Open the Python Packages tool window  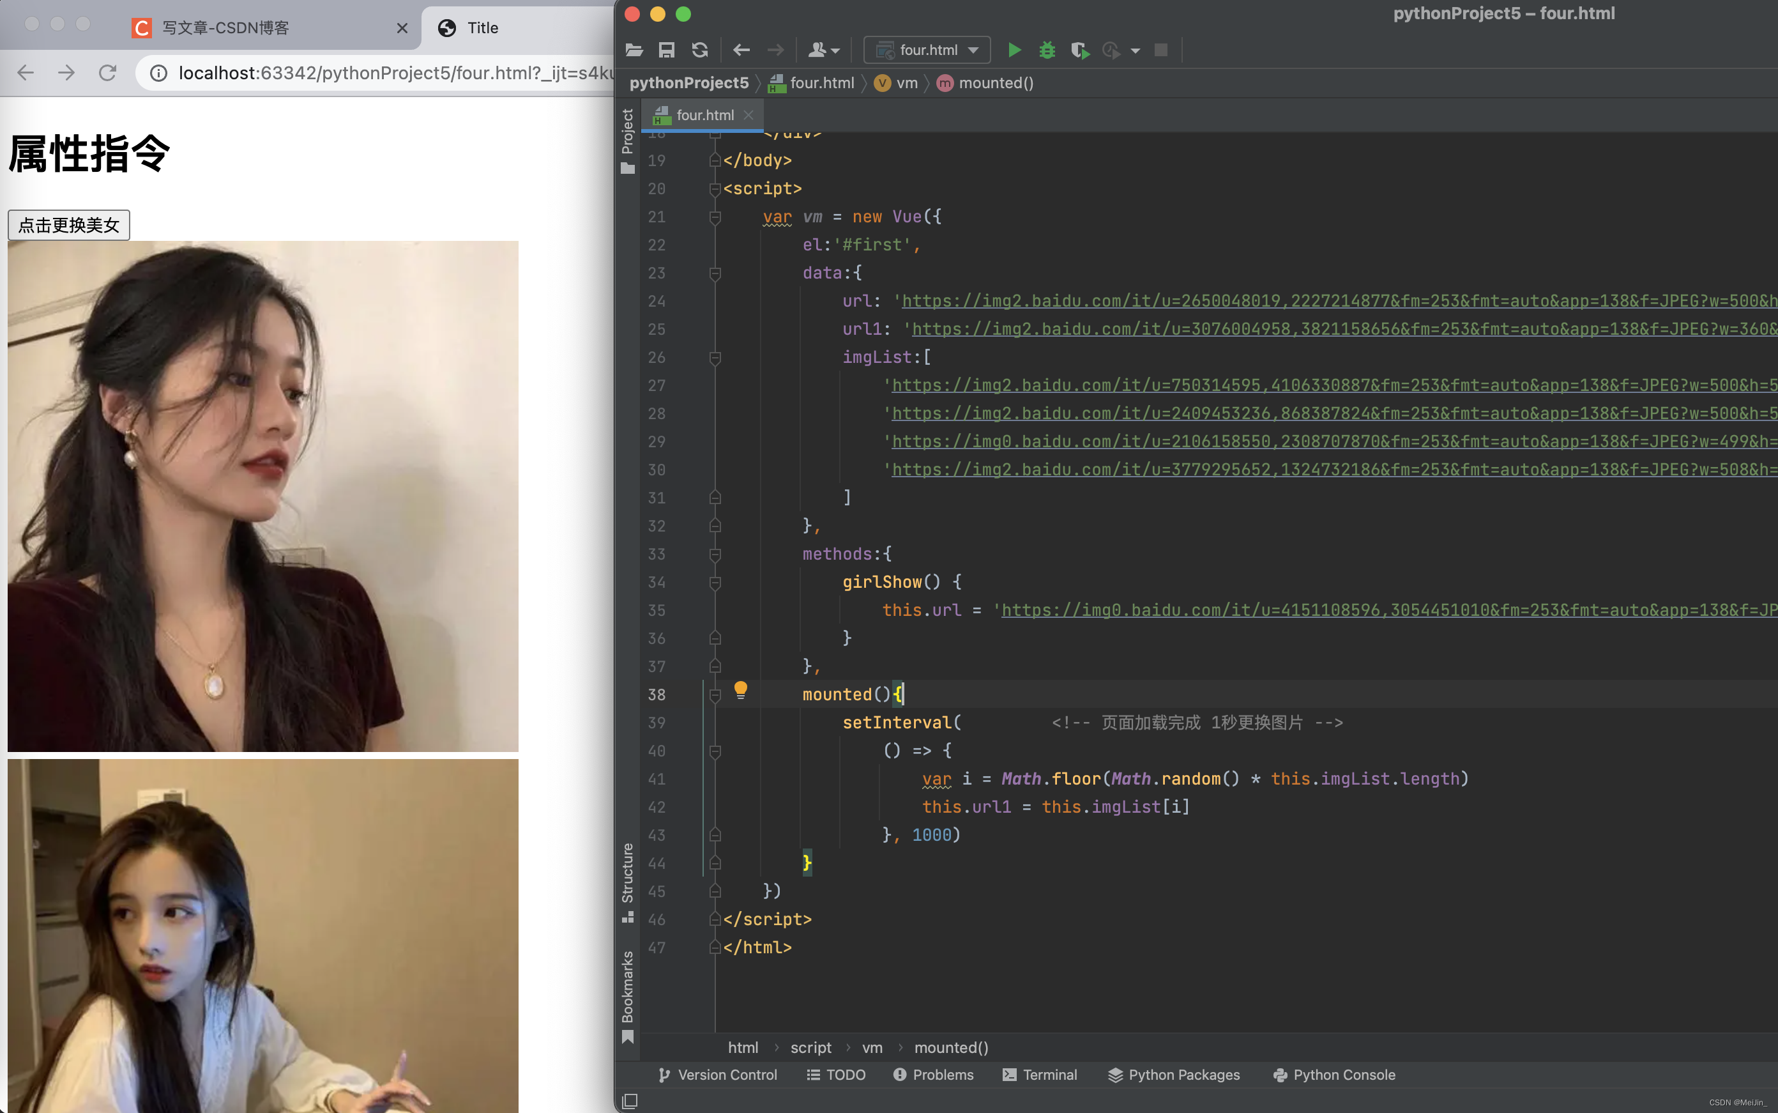(1173, 1074)
